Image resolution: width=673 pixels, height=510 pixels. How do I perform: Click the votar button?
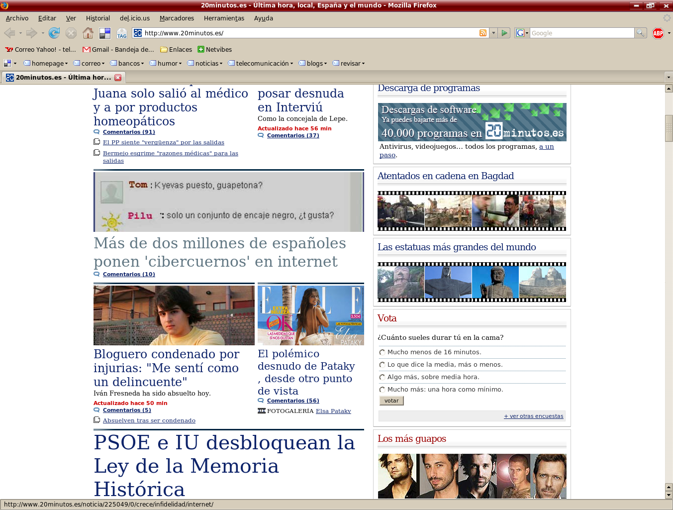point(391,401)
